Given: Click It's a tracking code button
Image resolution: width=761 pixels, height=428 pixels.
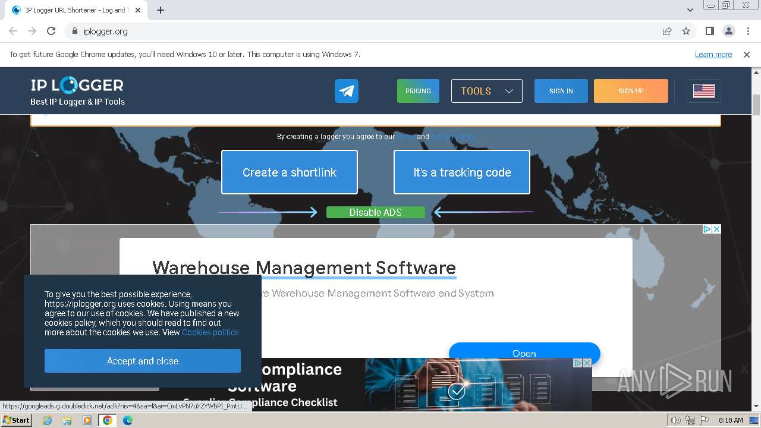Looking at the screenshot, I should [x=462, y=172].
